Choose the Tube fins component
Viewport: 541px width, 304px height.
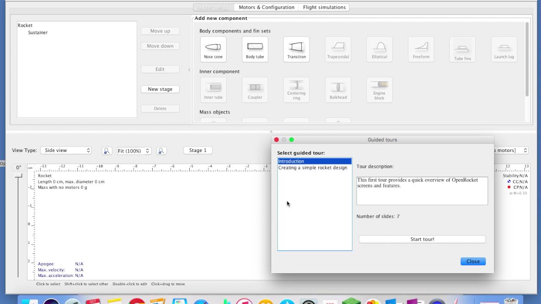[462, 49]
